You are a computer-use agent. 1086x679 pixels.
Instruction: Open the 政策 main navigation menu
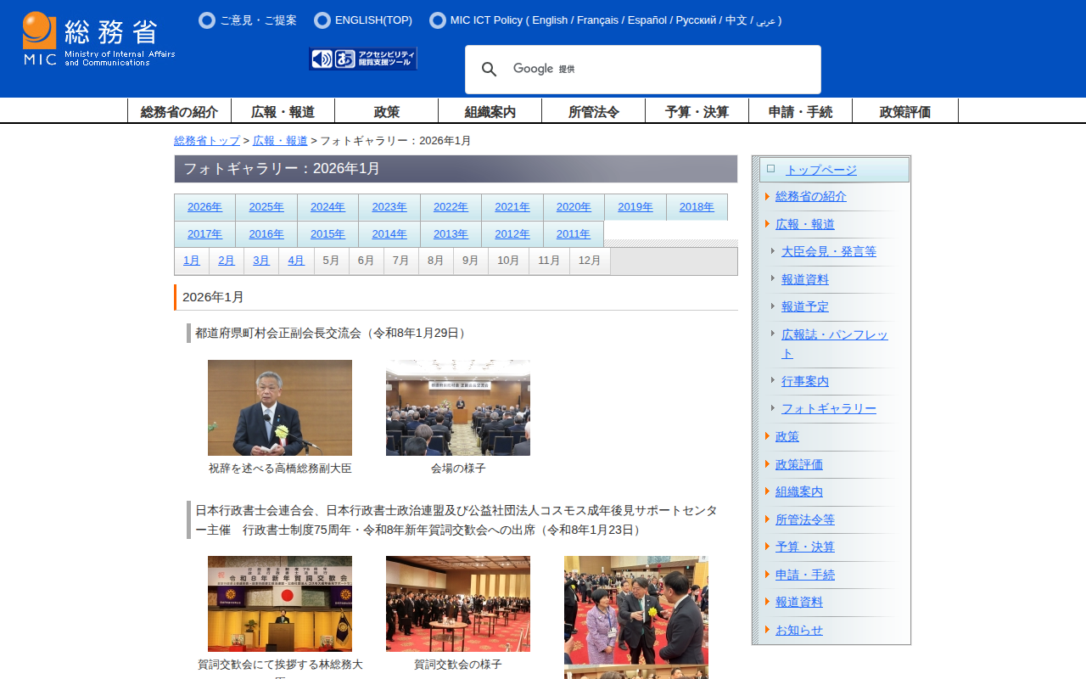coord(387,111)
